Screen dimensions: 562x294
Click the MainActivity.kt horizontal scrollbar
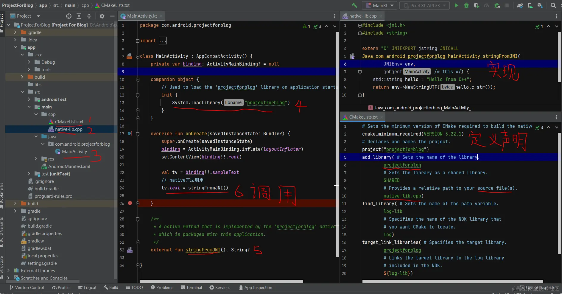(x=222, y=281)
